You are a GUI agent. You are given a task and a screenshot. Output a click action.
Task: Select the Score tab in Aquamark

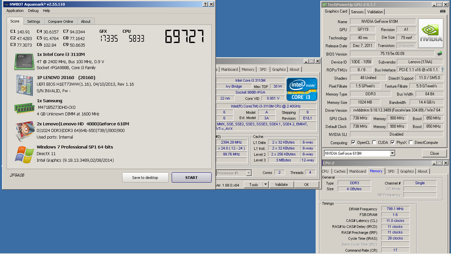tap(15, 21)
